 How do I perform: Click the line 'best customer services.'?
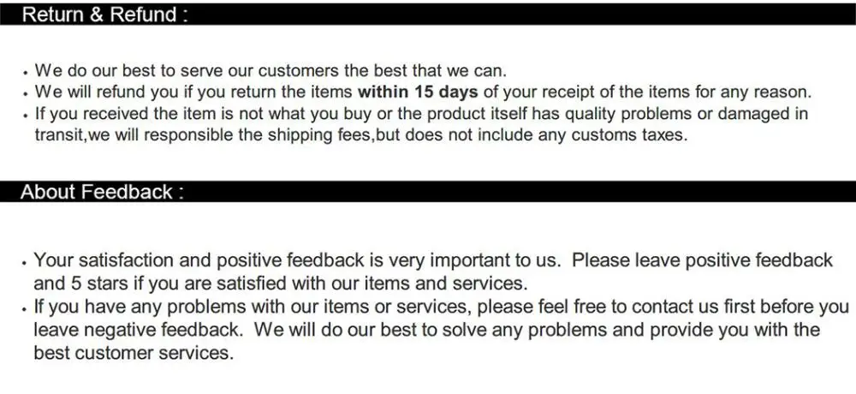[134, 353]
